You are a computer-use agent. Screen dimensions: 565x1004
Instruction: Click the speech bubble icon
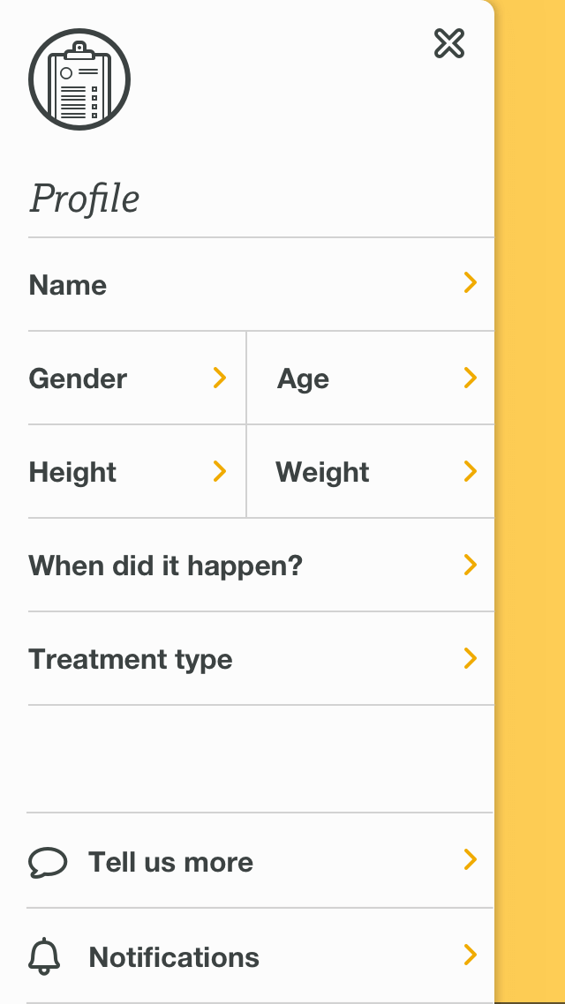(x=48, y=862)
